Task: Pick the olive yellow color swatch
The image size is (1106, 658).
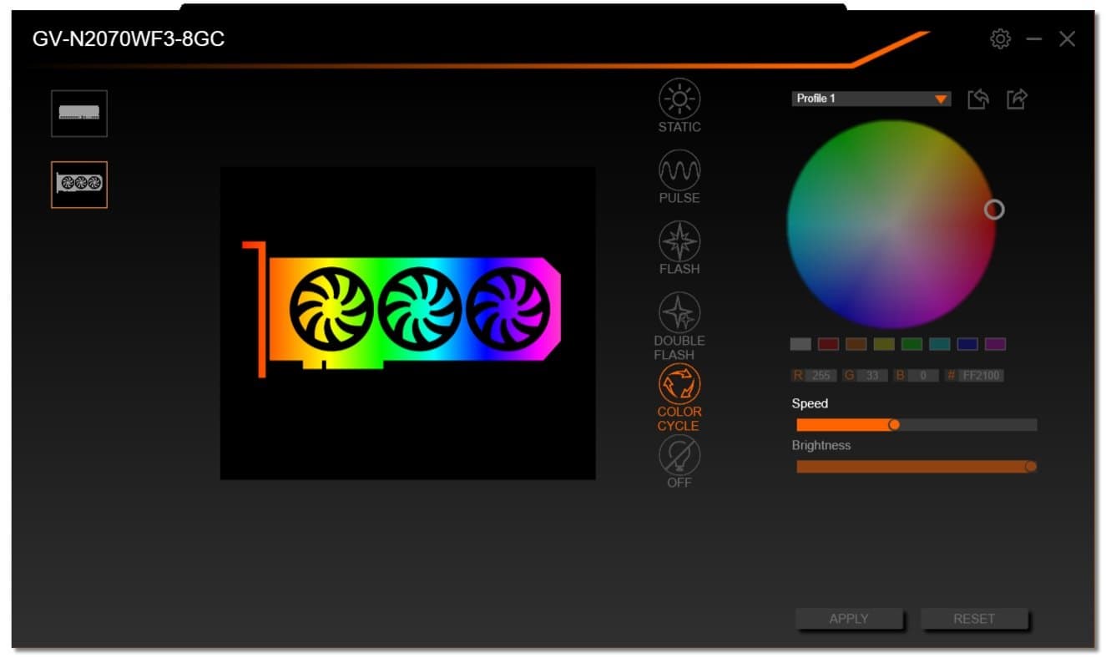Action: click(884, 344)
